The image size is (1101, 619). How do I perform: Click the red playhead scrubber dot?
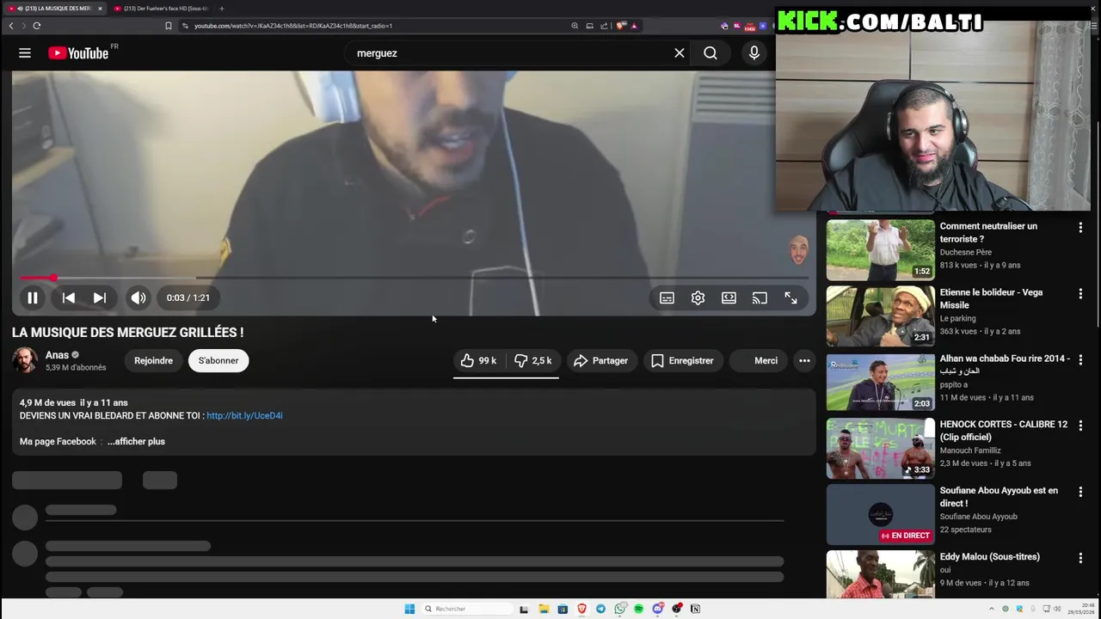(53, 278)
